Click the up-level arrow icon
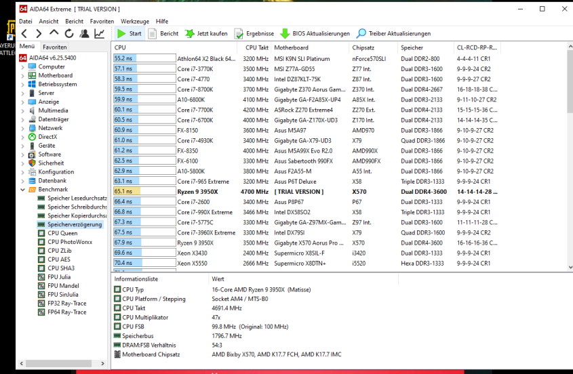 (x=54, y=33)
